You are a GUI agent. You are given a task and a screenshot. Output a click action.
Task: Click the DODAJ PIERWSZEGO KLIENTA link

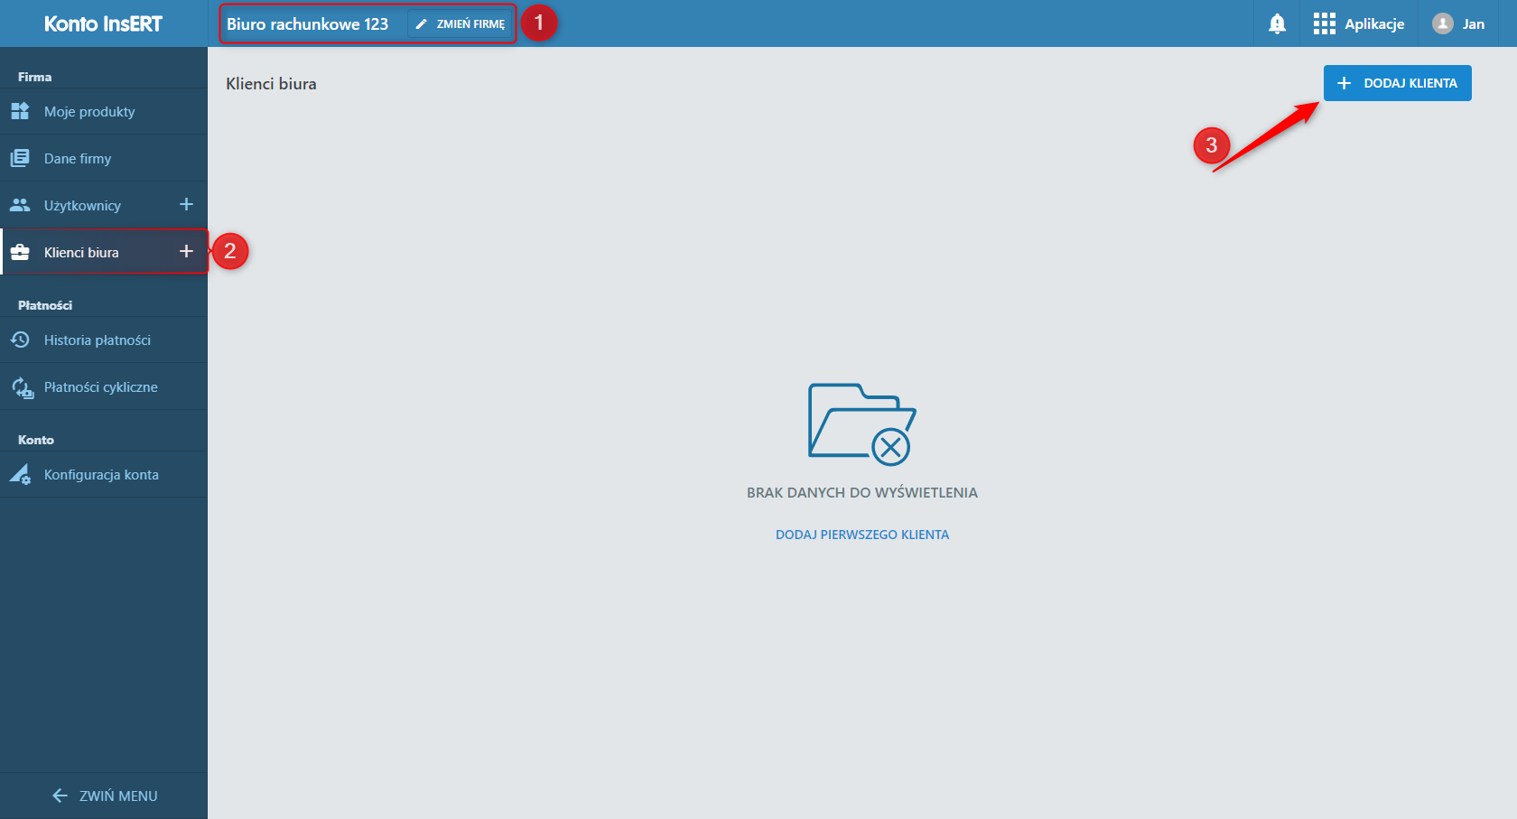(862, 535)
